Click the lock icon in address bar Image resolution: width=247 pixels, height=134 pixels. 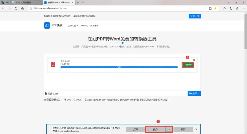point(31,8)
